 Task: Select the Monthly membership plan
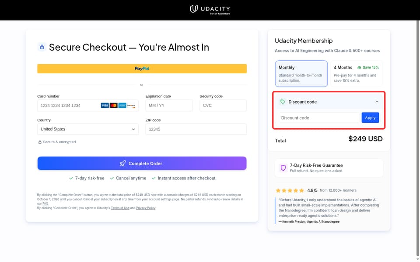301,74
